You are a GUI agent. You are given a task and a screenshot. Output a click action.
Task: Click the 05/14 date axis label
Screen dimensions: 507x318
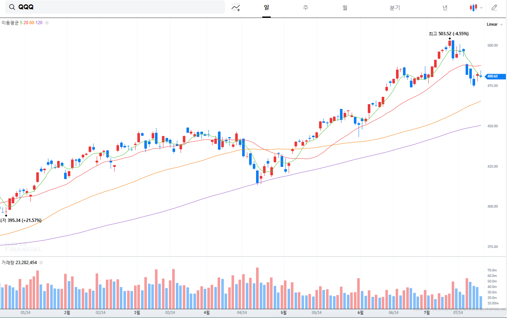point(317,313)
